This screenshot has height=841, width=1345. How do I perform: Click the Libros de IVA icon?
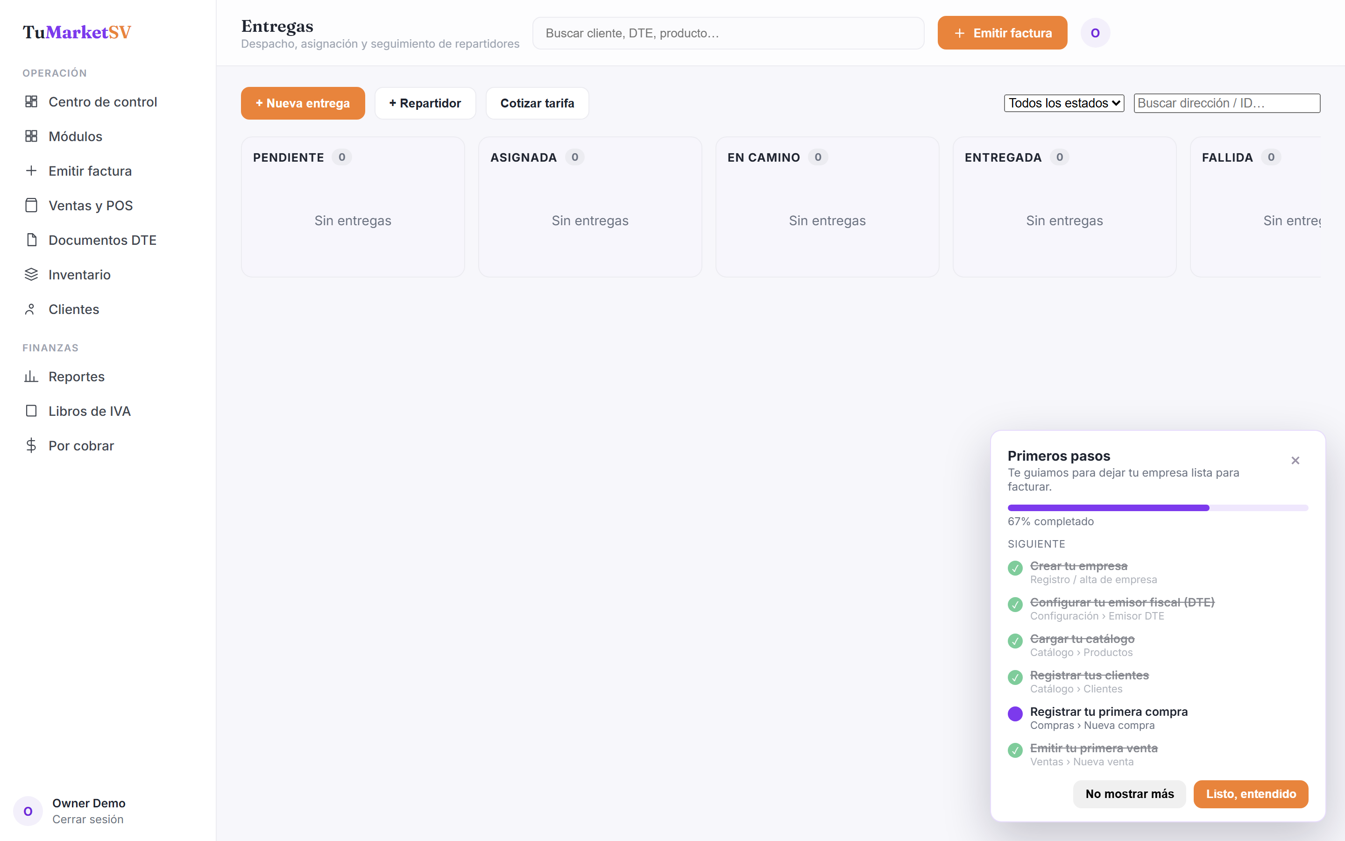[x=31, y=411]
